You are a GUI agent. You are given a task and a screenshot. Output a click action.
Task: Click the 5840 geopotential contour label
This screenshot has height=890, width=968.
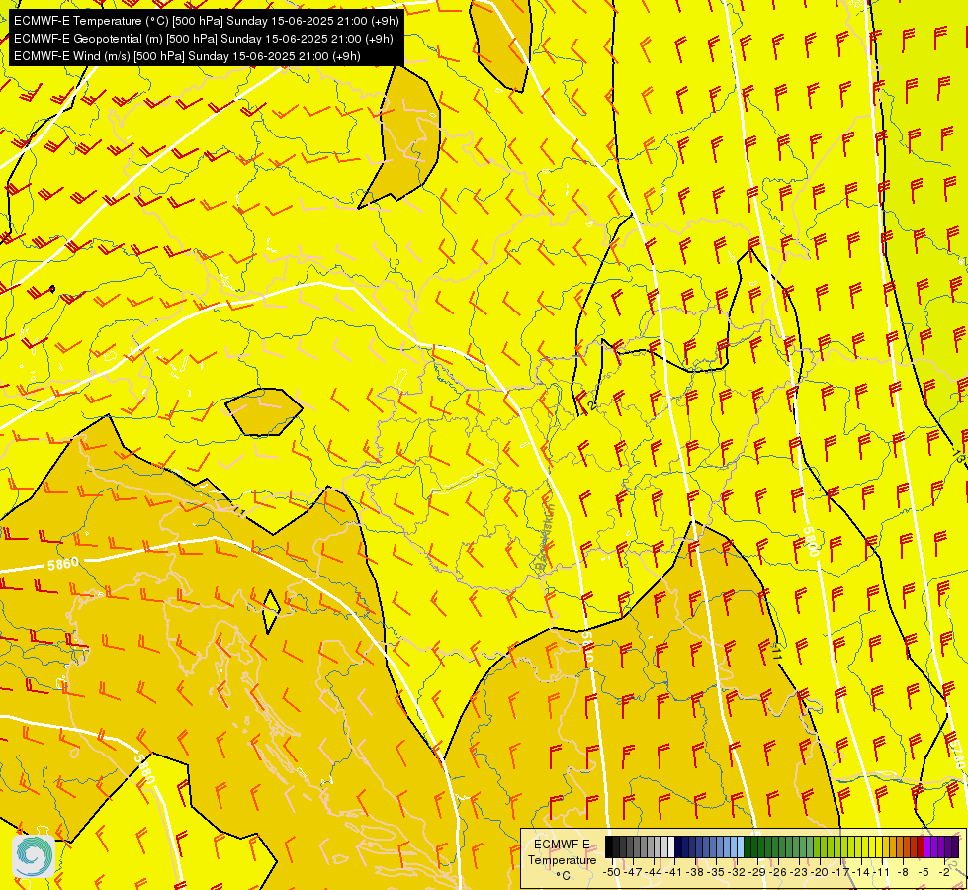[587, 646]
